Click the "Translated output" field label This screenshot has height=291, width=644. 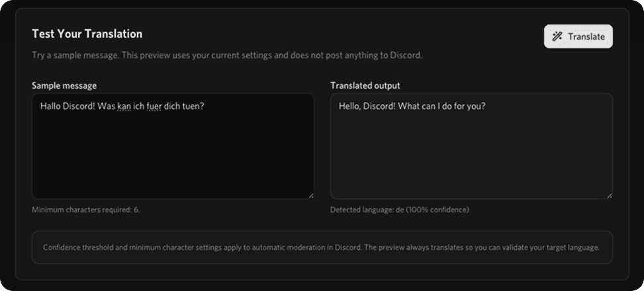(x=365, y=85)
